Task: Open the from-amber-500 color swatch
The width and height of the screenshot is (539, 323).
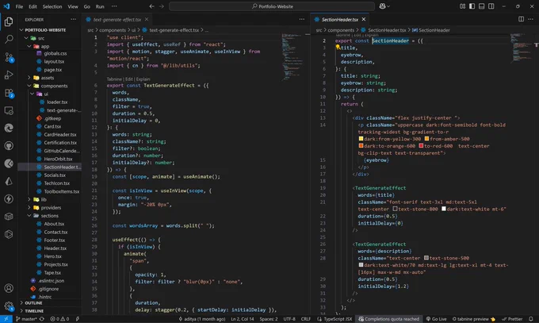Action: 426,139
